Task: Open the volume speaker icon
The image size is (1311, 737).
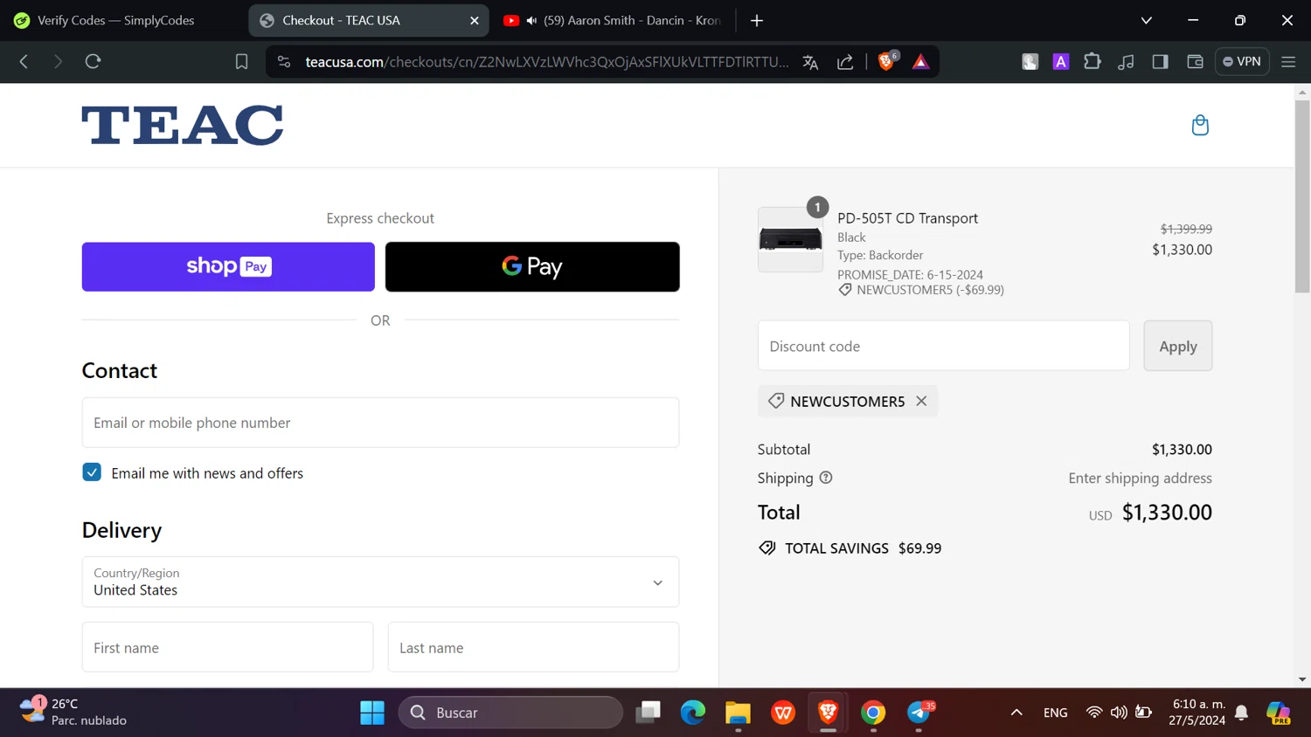Action: pos(1118,713)
